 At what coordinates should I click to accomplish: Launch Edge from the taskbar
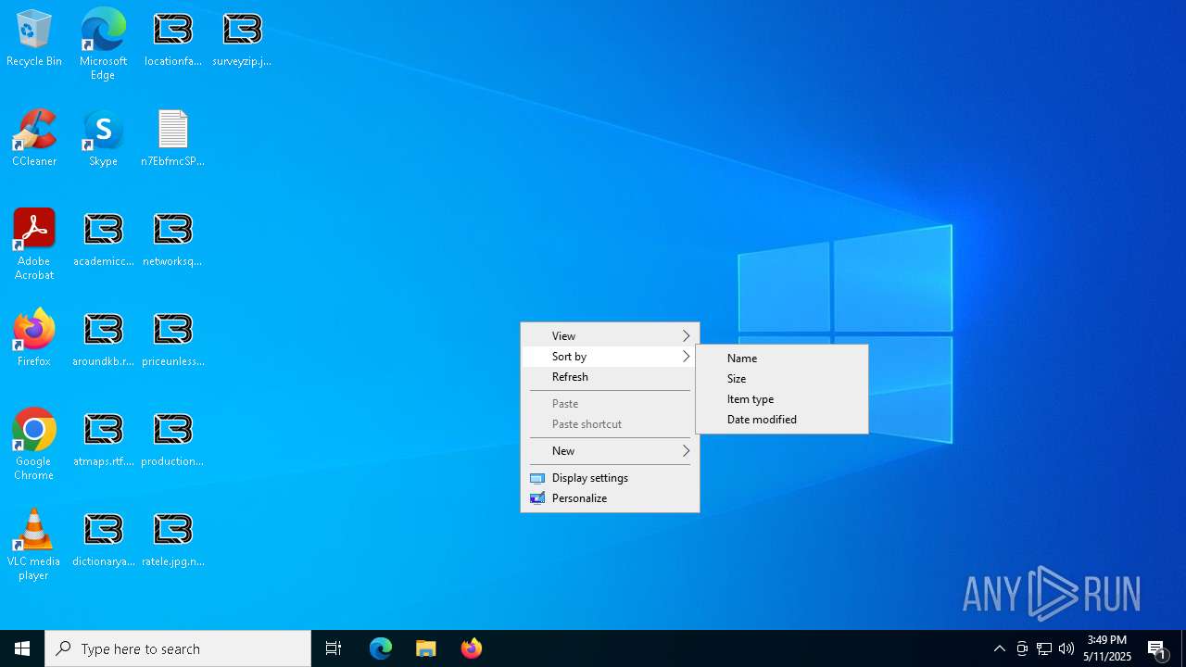click(381, 648)
